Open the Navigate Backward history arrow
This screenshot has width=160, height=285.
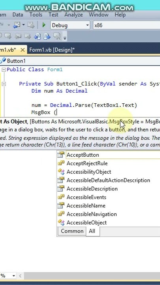[x=23, y=25]
